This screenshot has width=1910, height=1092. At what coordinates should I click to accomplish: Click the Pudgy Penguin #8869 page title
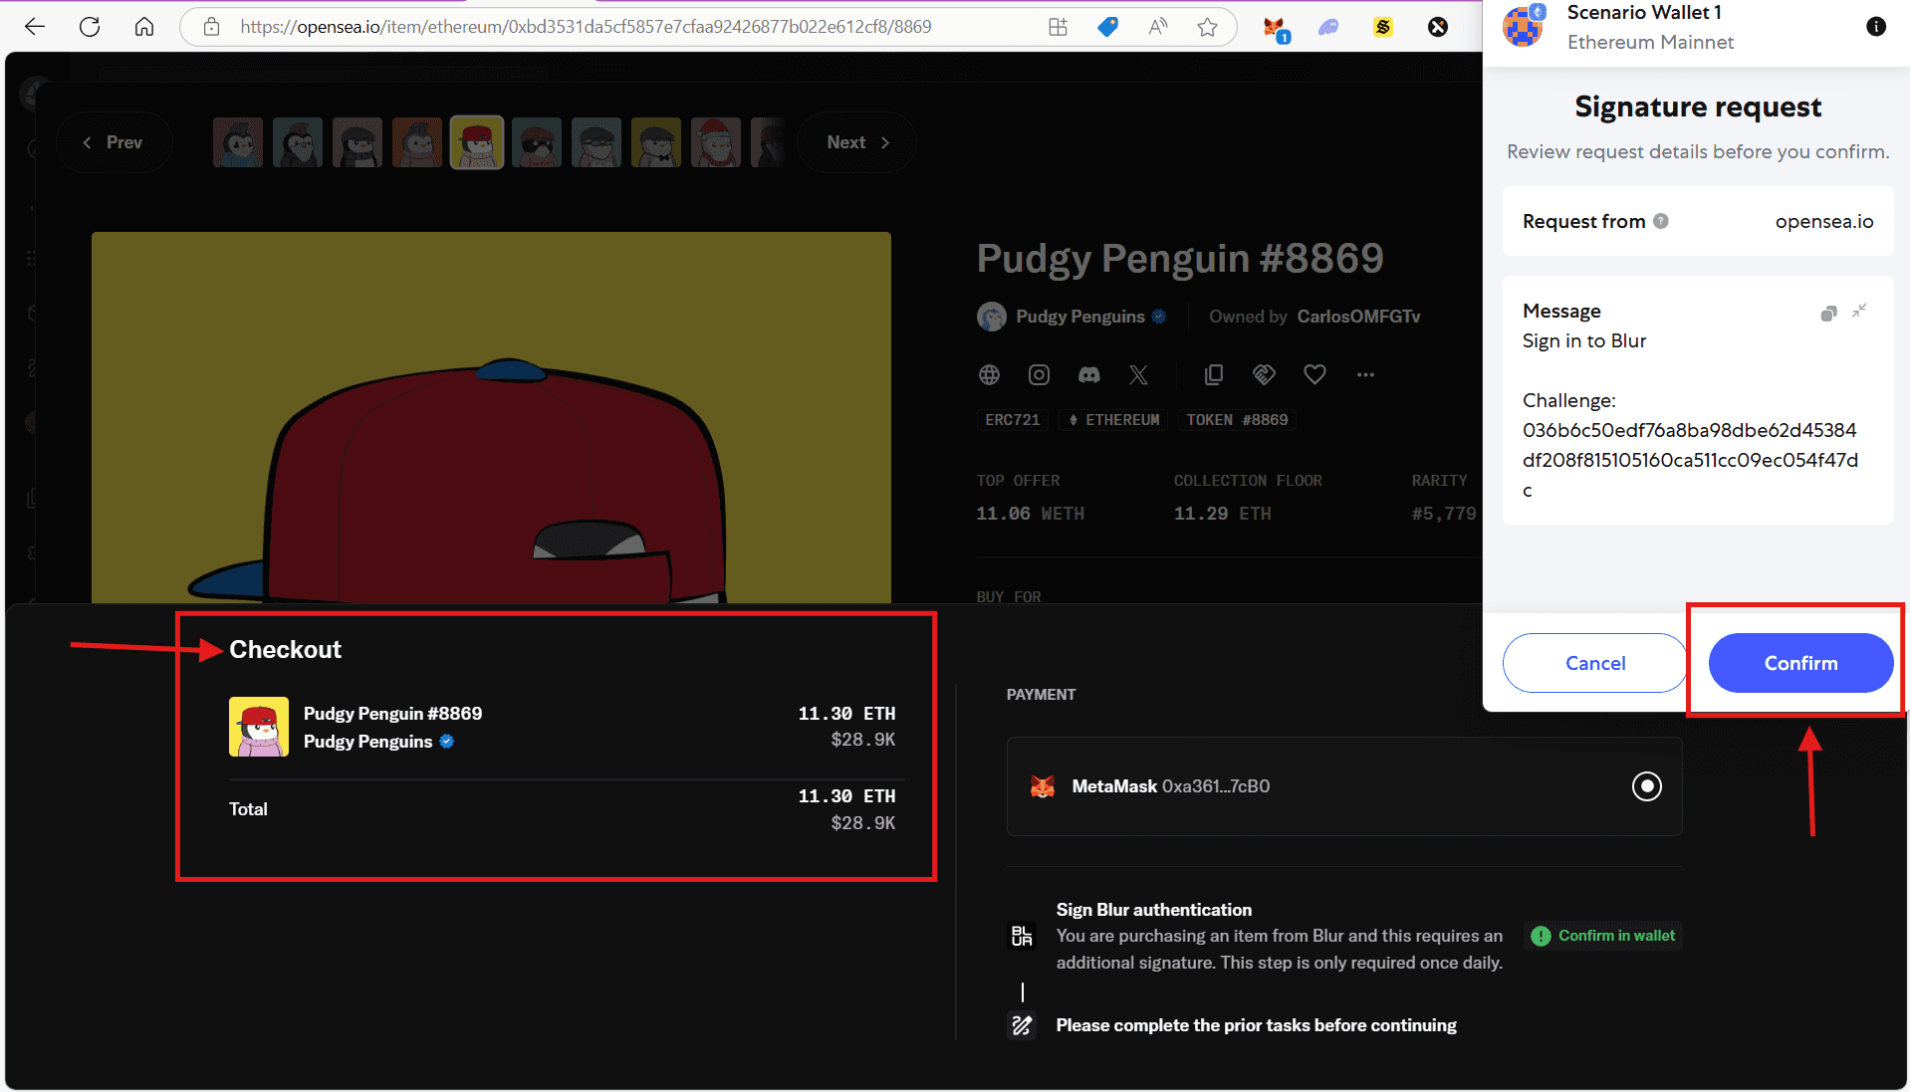[1180, 258]
